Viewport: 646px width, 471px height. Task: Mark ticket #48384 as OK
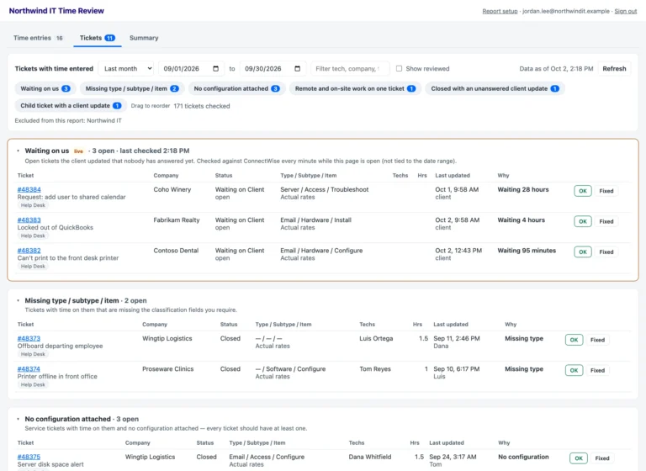[583, 191]
